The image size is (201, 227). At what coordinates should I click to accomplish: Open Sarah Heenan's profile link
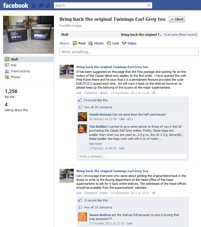[x=100, y=114]
